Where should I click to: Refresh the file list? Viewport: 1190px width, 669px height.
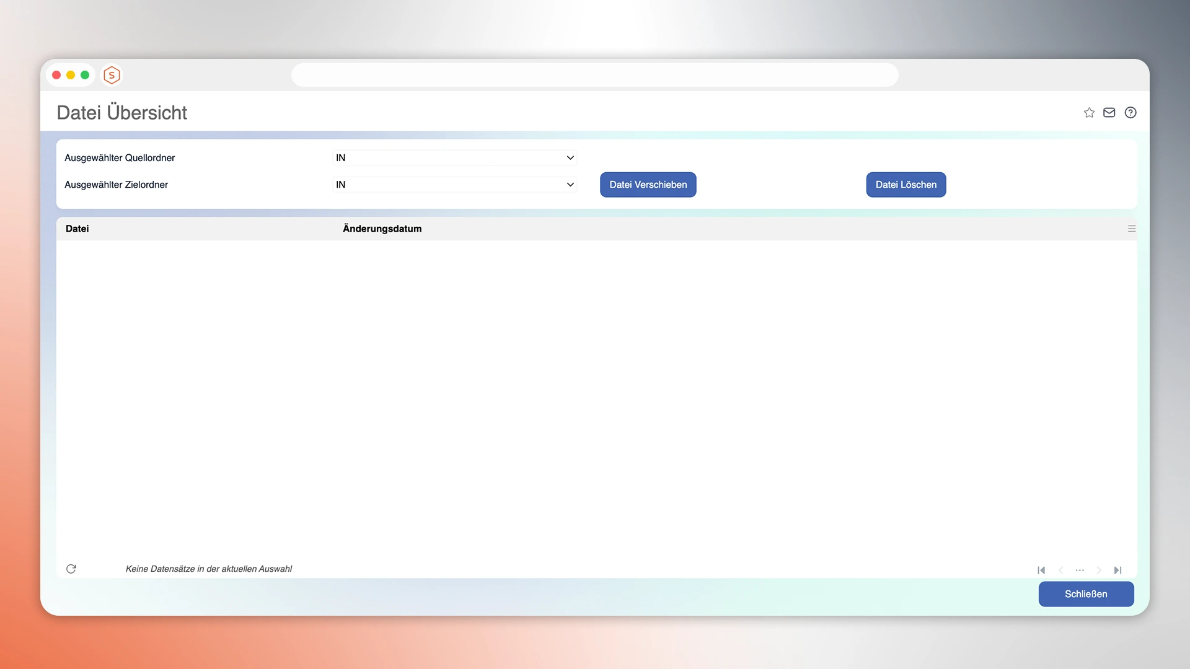[71, 569]
